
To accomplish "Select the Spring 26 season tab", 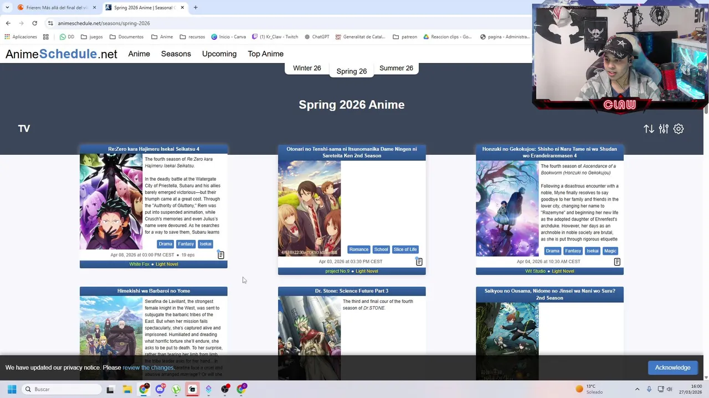I will pyautogui.click(x=352, y=71).
